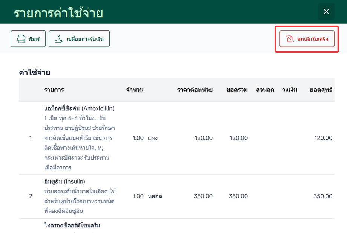Select the ยอดสุทธิ column header

coord(321,90)
